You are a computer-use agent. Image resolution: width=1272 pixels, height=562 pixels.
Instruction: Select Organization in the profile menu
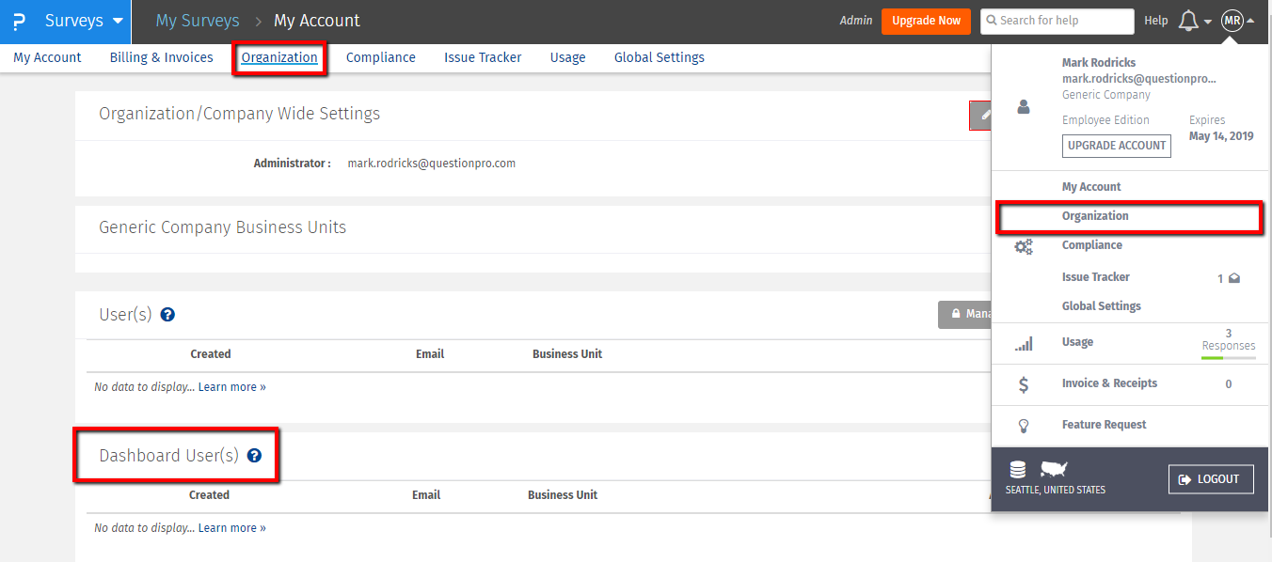[x=1095, y=216]
